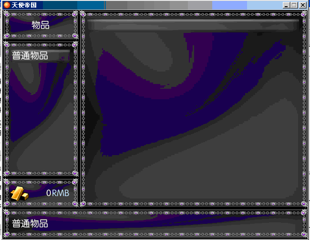Click the gold bars currency icon

tap(20, 194)
